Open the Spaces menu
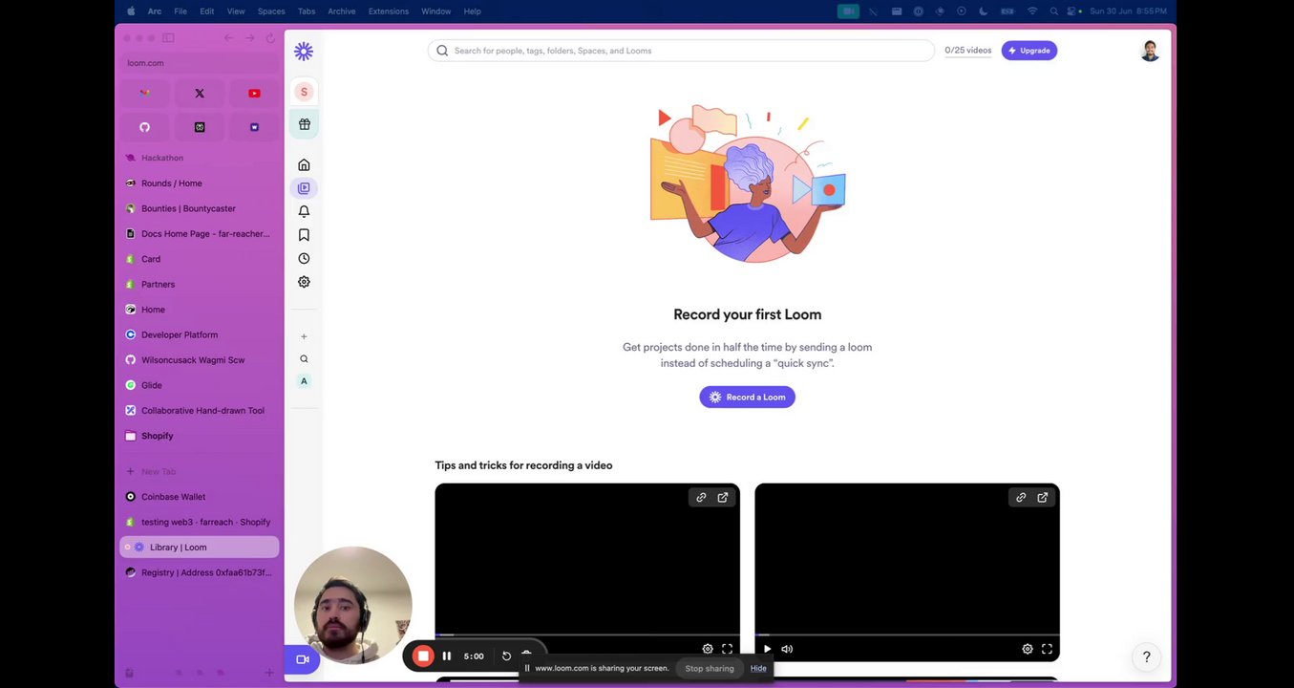Image resolution: width=1294 pixels, height=688 pixels. pyautogui.click(x=271, y=11)
